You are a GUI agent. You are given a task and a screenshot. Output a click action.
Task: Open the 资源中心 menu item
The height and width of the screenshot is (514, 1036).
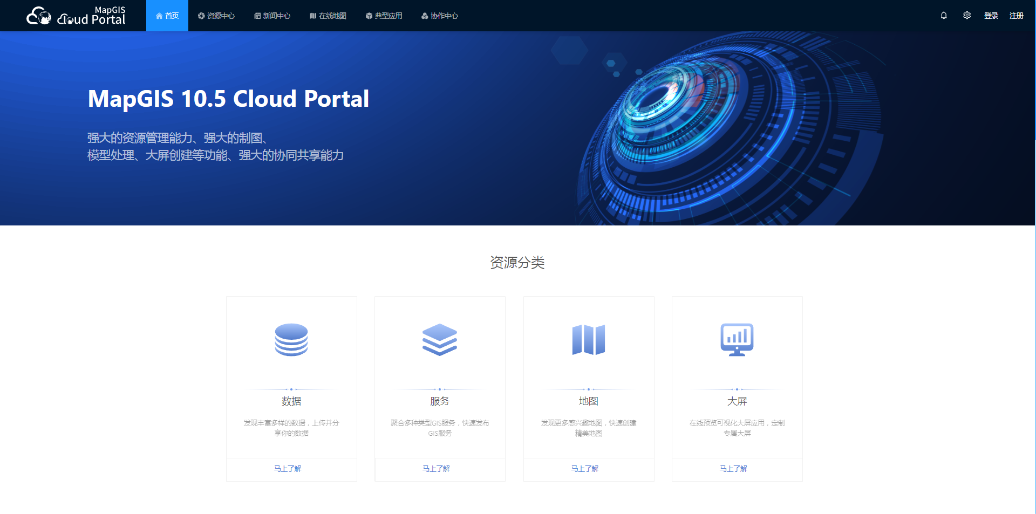216,16
